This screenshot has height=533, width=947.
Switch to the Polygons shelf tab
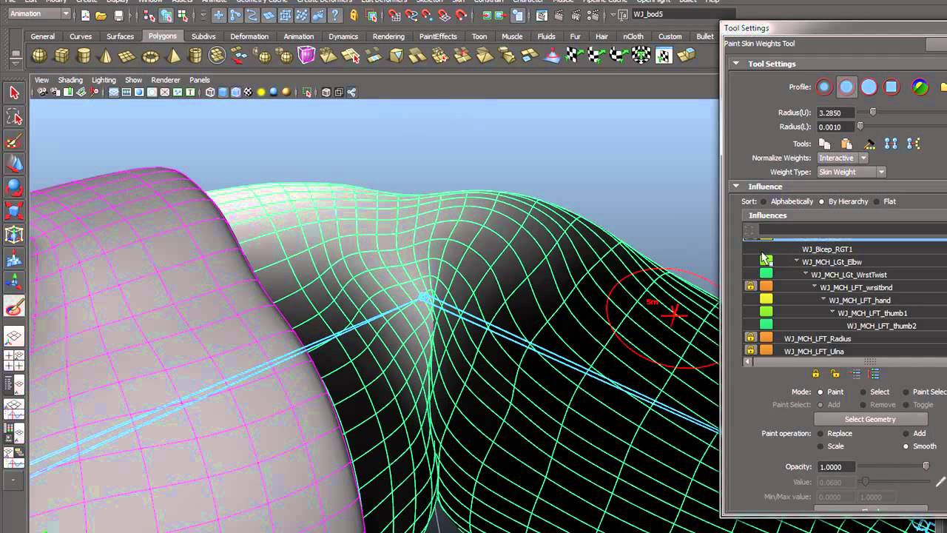pyautogui.click(x=162, y=36)
